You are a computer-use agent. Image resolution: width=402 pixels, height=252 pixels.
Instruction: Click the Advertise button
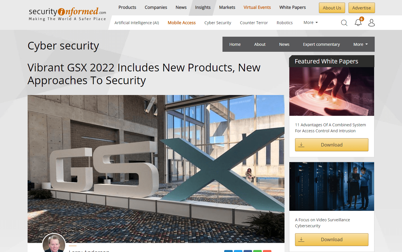coord(362,8)
